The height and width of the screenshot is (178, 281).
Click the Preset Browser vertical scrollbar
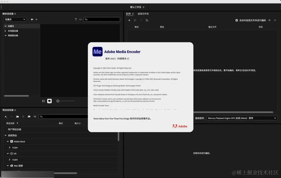pyautogui.click(x=118, y=137)
